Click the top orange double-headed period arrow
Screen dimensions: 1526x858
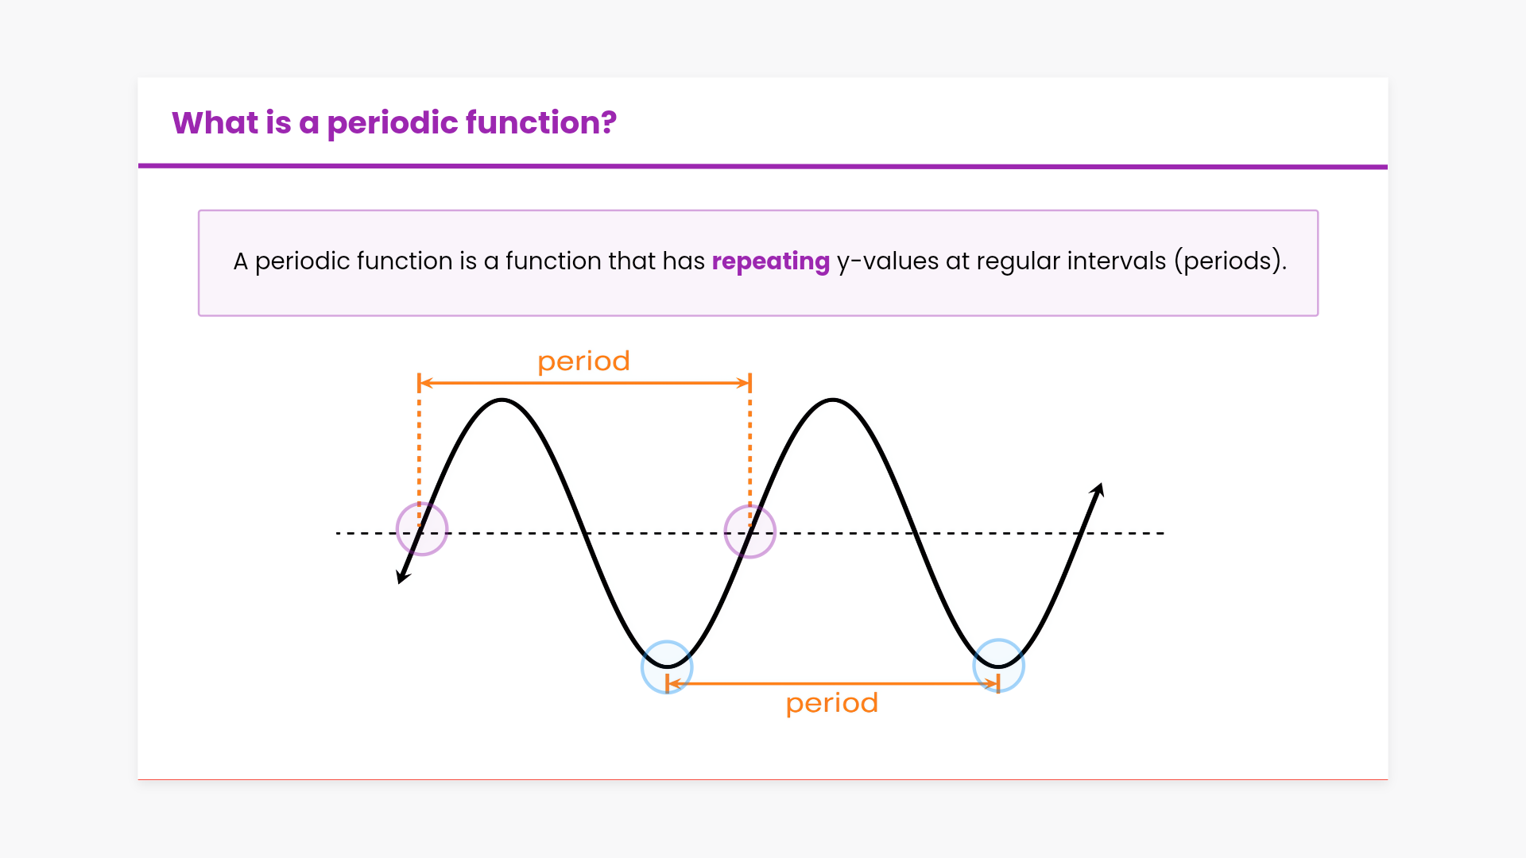click(x=584, y=383)
